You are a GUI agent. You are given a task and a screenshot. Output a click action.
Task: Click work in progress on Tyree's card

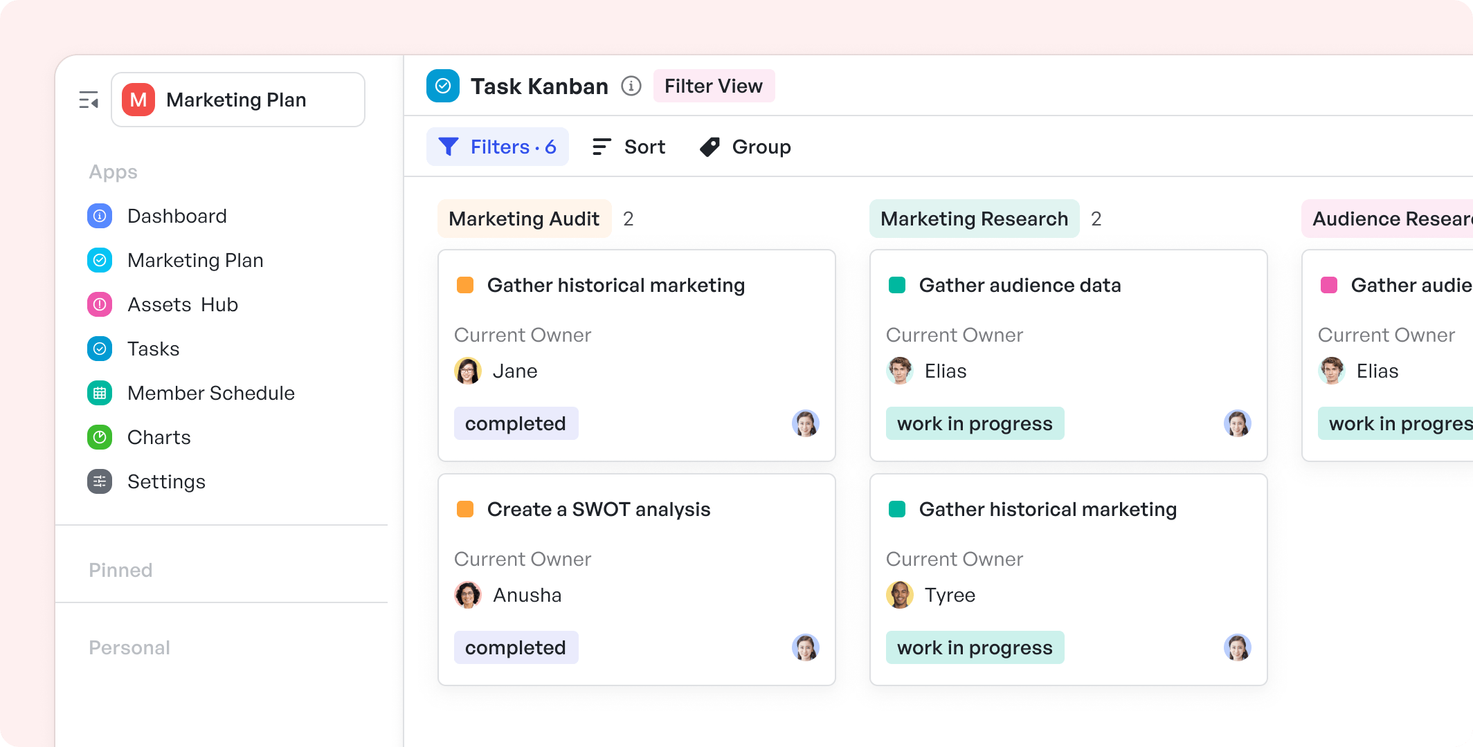pos(975,647)
